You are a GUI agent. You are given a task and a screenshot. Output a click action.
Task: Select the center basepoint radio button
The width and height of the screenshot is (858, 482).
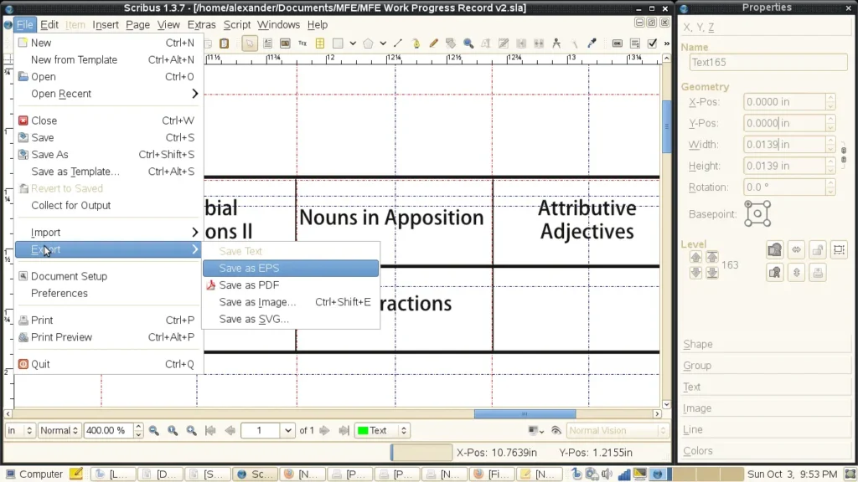pyautogui.click(x=757, y=213)
